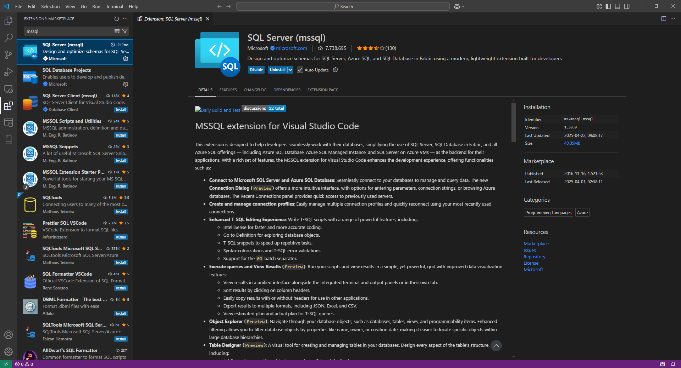Install SQL Server Client (mssql)
The image size is (681, 368).
coord(121,110)
